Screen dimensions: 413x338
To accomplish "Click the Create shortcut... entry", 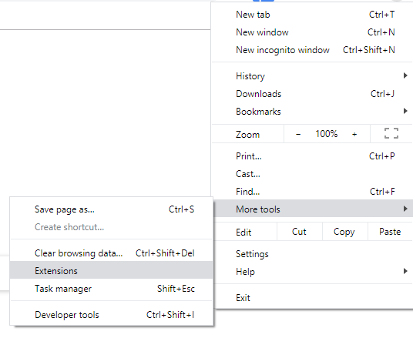I will pos(112,227).
